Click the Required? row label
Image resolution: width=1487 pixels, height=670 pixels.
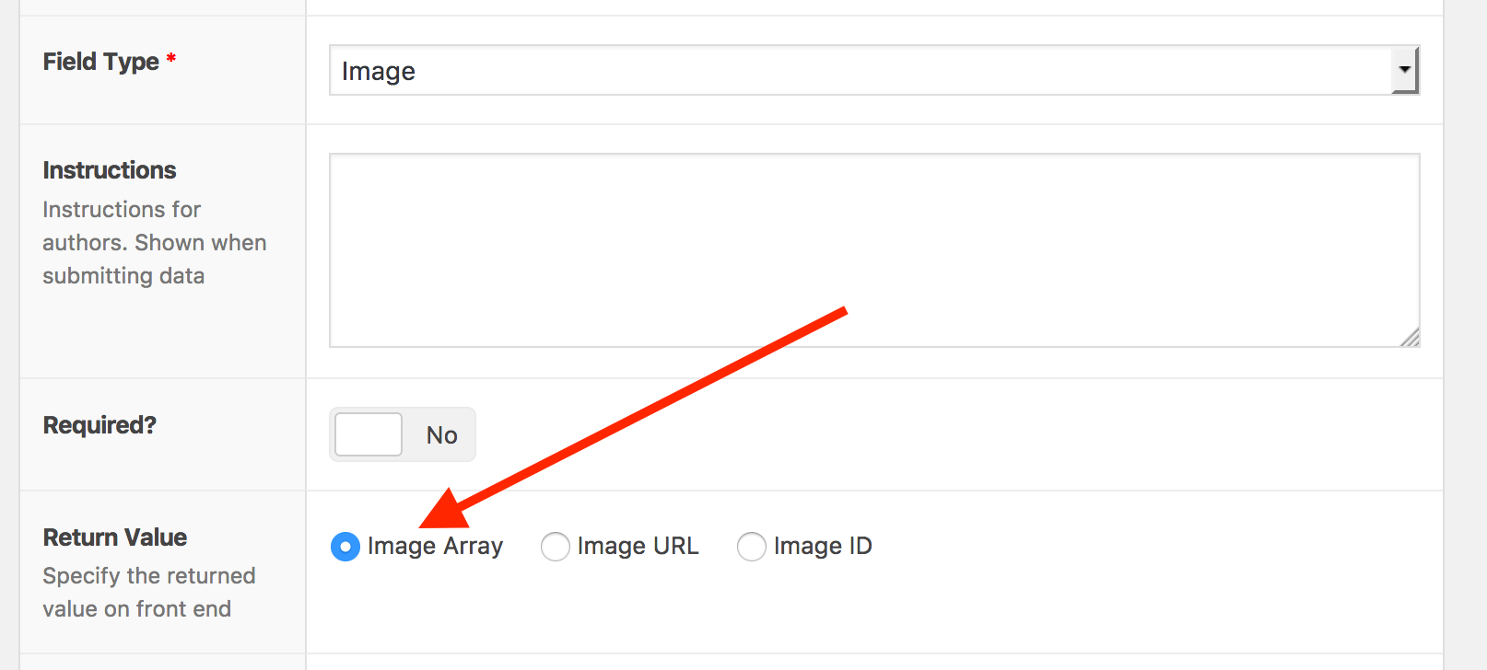tap(99, 424)
